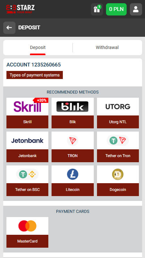Click the Jetonbank label button

(27, 156)
